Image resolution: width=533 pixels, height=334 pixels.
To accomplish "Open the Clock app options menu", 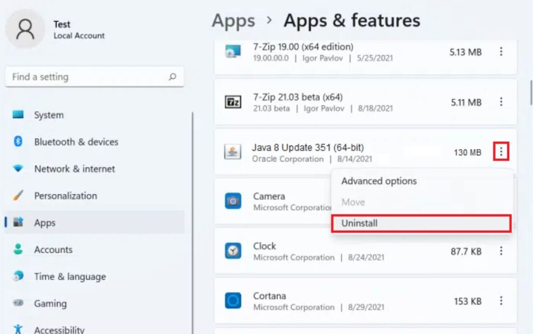I will click(502, 251).
